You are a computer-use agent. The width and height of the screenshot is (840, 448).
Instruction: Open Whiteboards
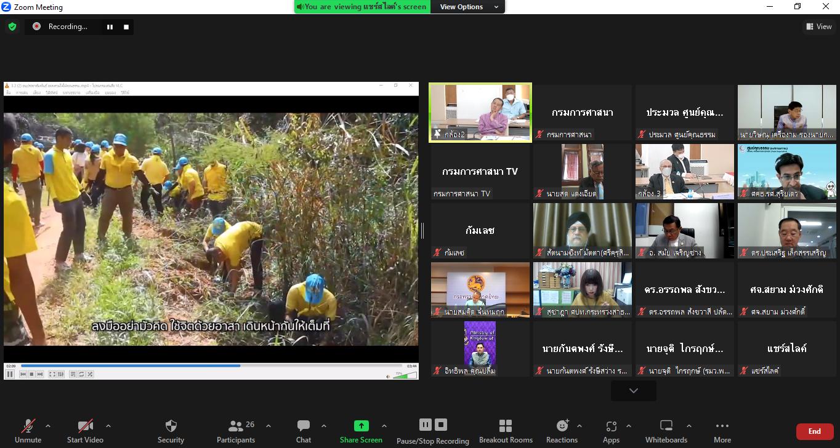click(x=666, y=431)
